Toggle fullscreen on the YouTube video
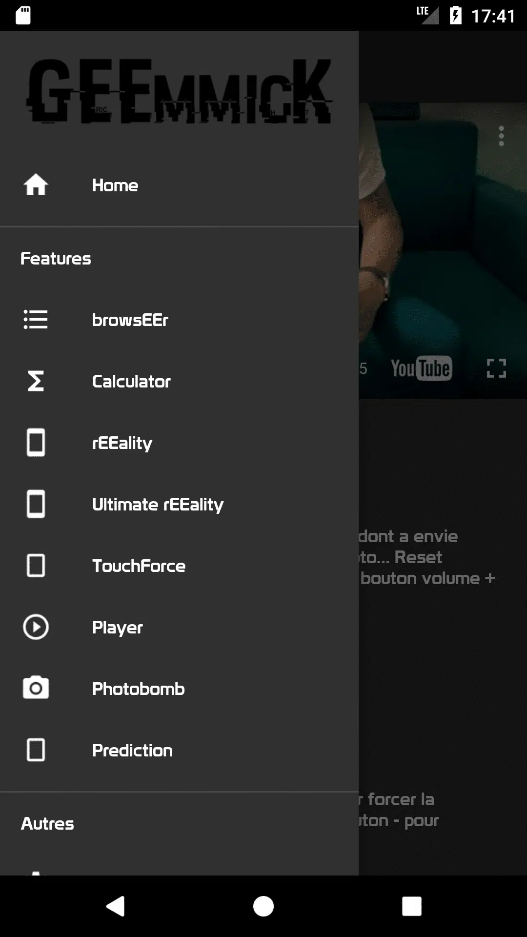 tap(496, 368)
